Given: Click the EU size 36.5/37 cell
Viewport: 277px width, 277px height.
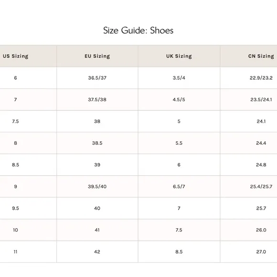Looking at the screenshot, I should click(x=97, y=78).
